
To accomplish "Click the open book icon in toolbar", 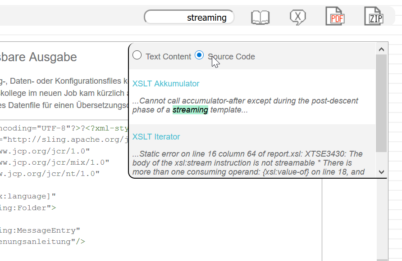I will 260,18.
